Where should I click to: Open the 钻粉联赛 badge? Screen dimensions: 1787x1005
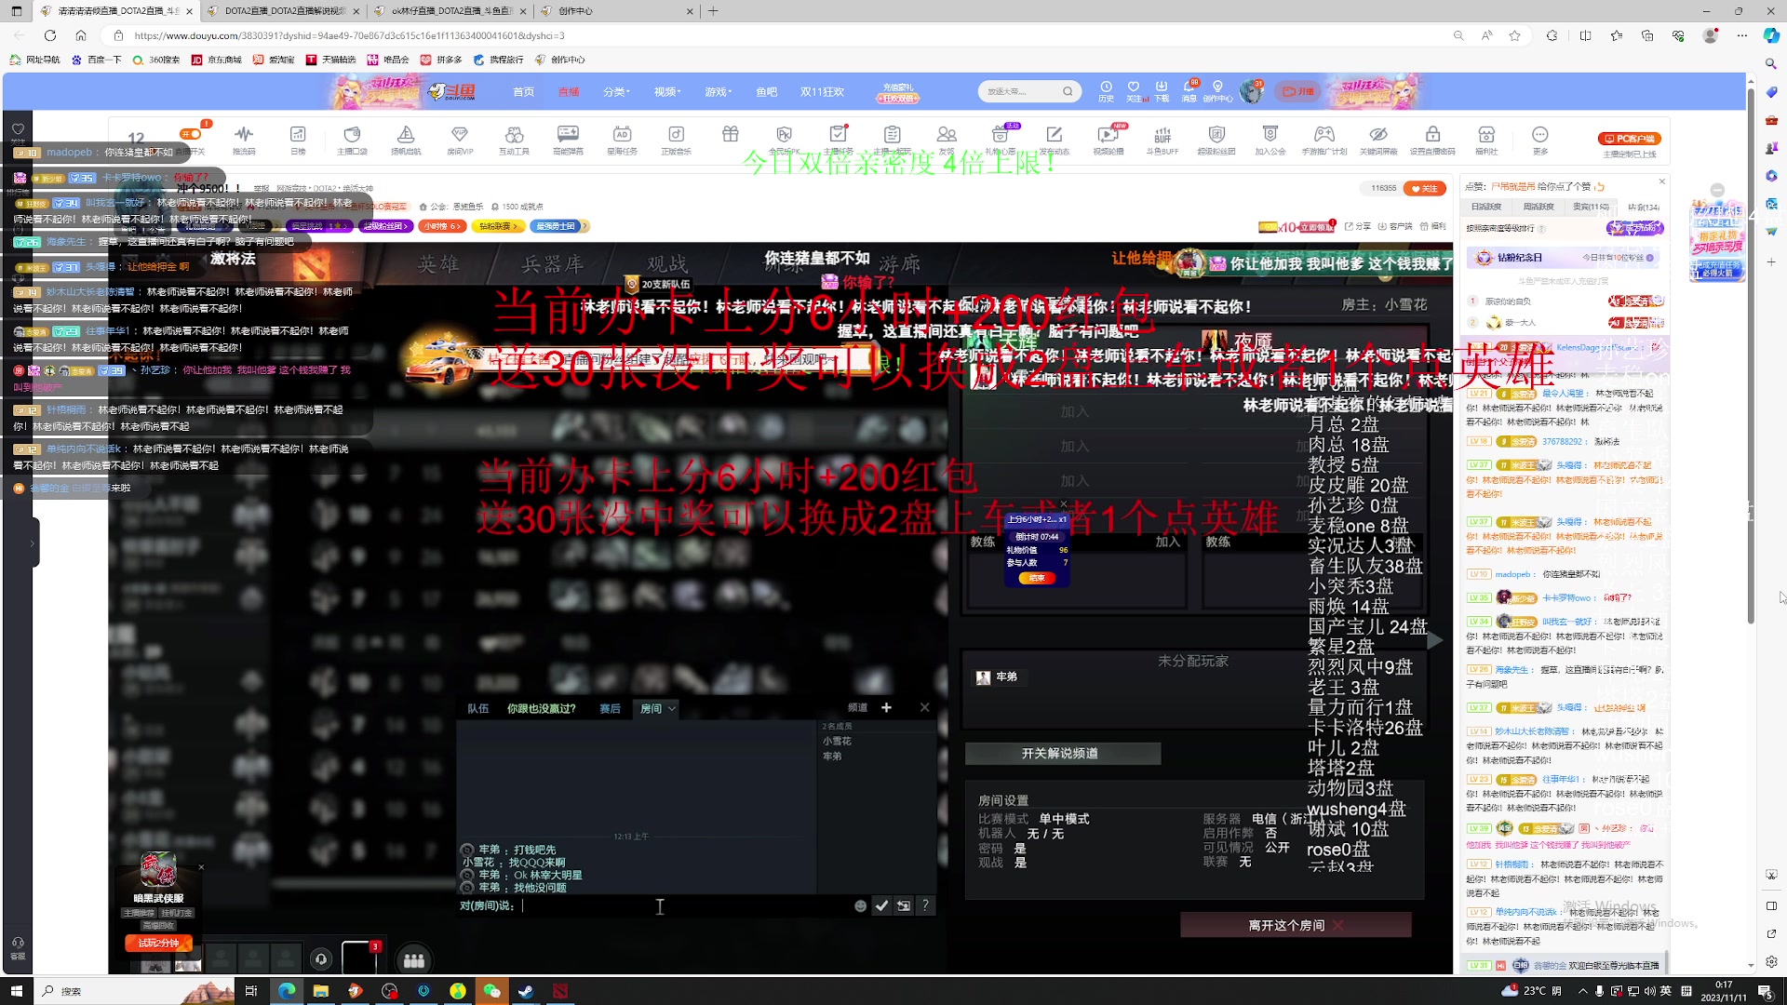(x=499, y=226)
